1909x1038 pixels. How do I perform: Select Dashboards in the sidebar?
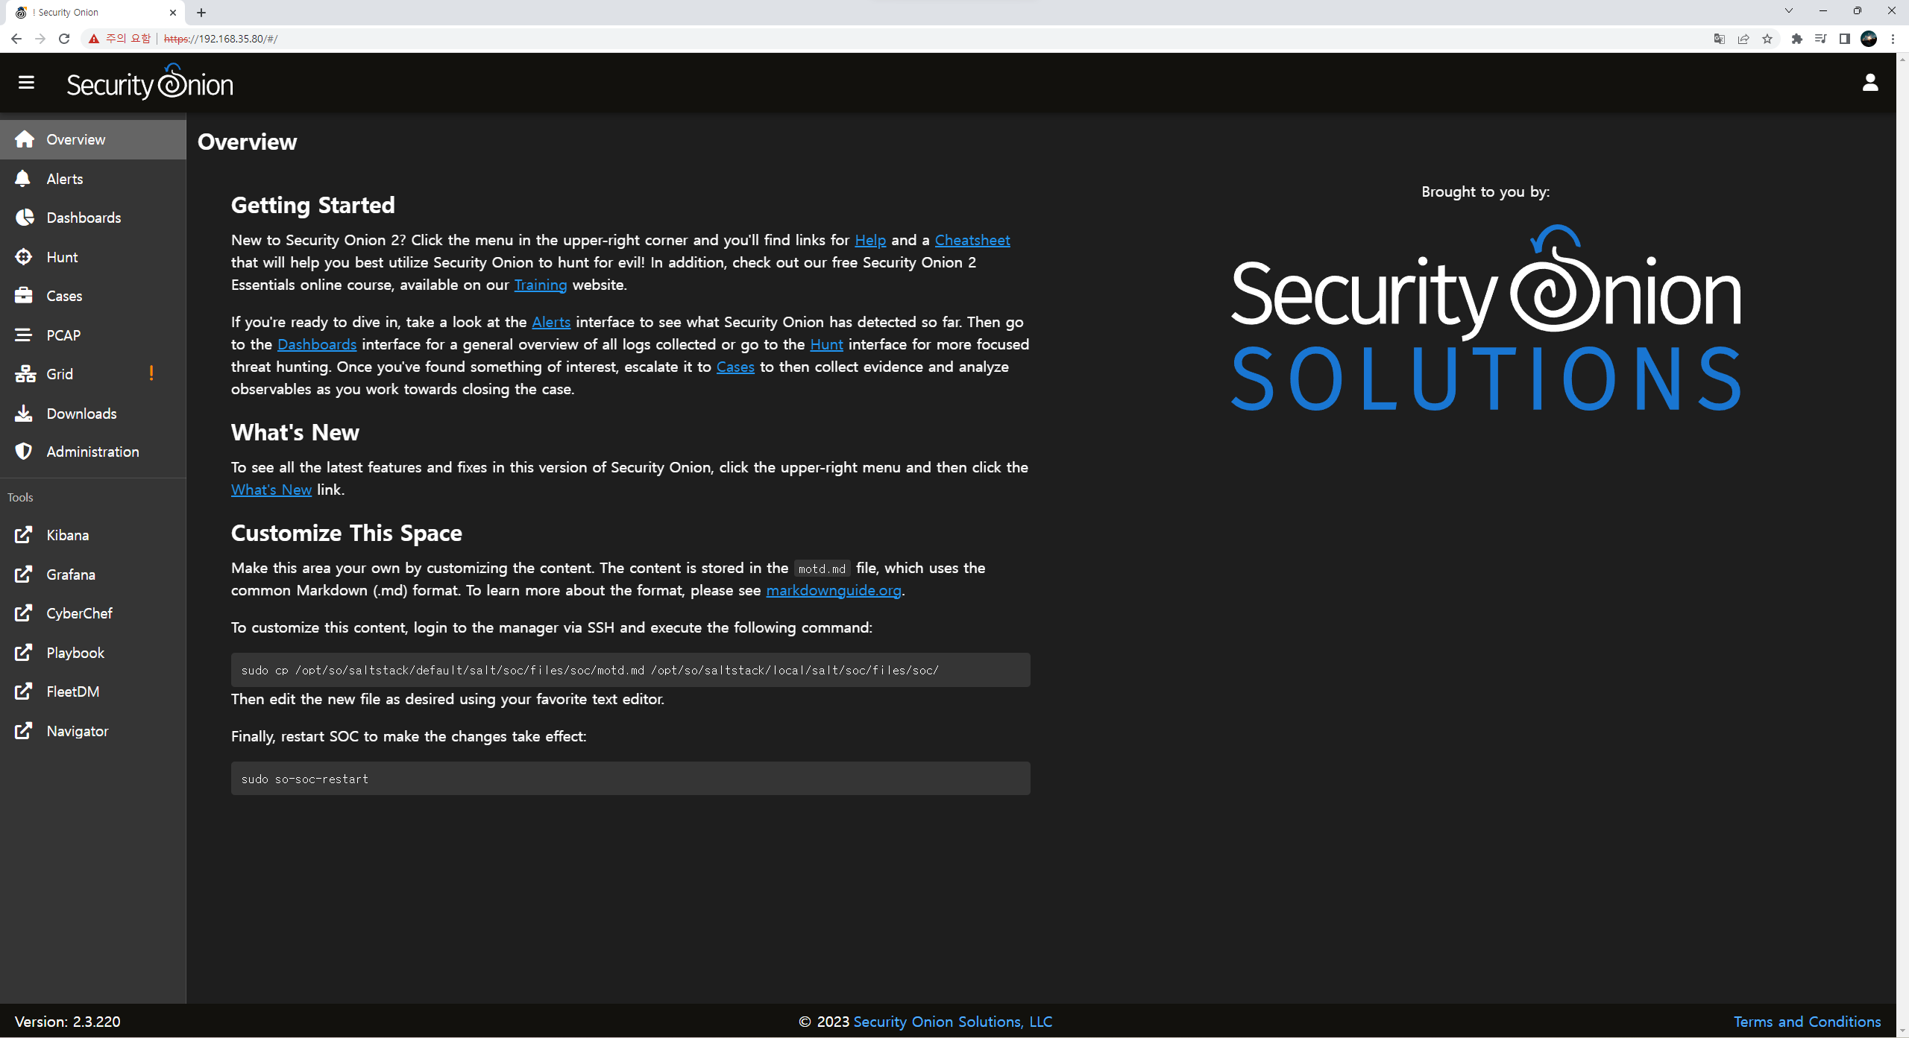coord(93,218)
